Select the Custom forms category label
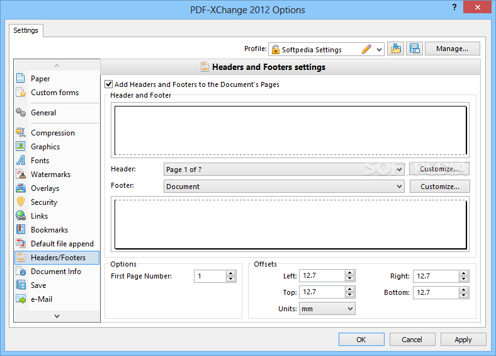Image resolution: width=496 pixels, height=356 pixels. tap(55, 93)
